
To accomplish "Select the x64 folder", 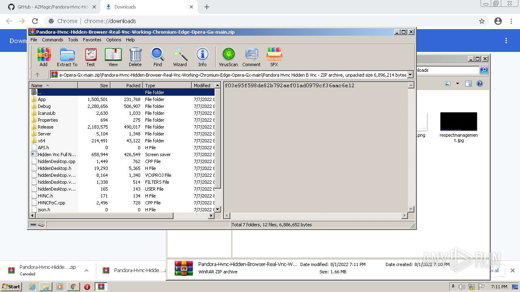I will 122,141.
